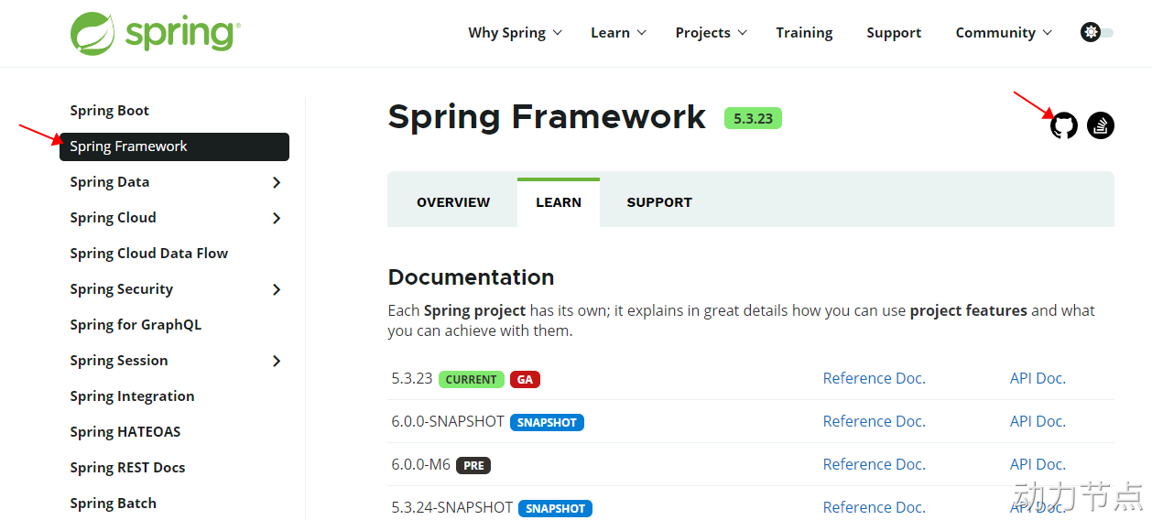This screenshot has height=520, width=1152.
Task: Expand the Spring Session submenu chevron
Action: [277, 361]
